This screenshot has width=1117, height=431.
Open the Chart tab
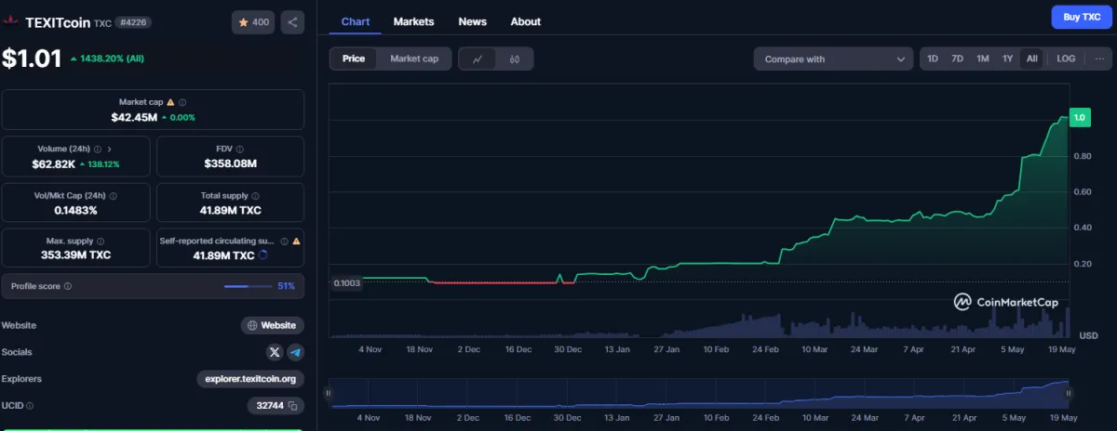click(x=356, y=21)
